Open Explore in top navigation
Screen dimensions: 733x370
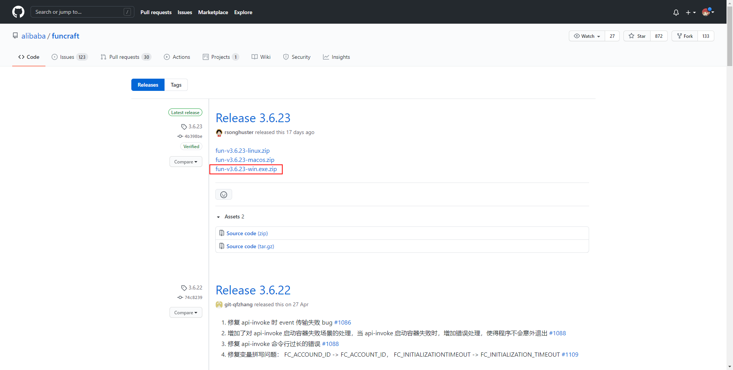click(243, 12)
